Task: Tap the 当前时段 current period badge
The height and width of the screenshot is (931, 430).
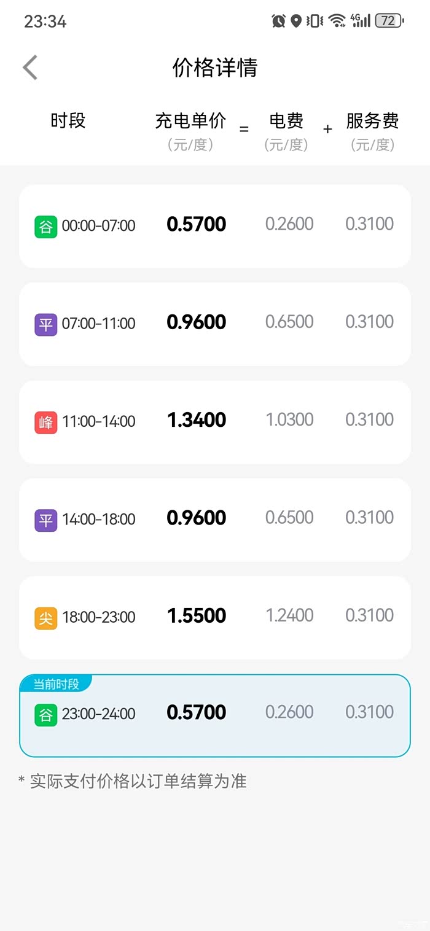Action: 56,684
